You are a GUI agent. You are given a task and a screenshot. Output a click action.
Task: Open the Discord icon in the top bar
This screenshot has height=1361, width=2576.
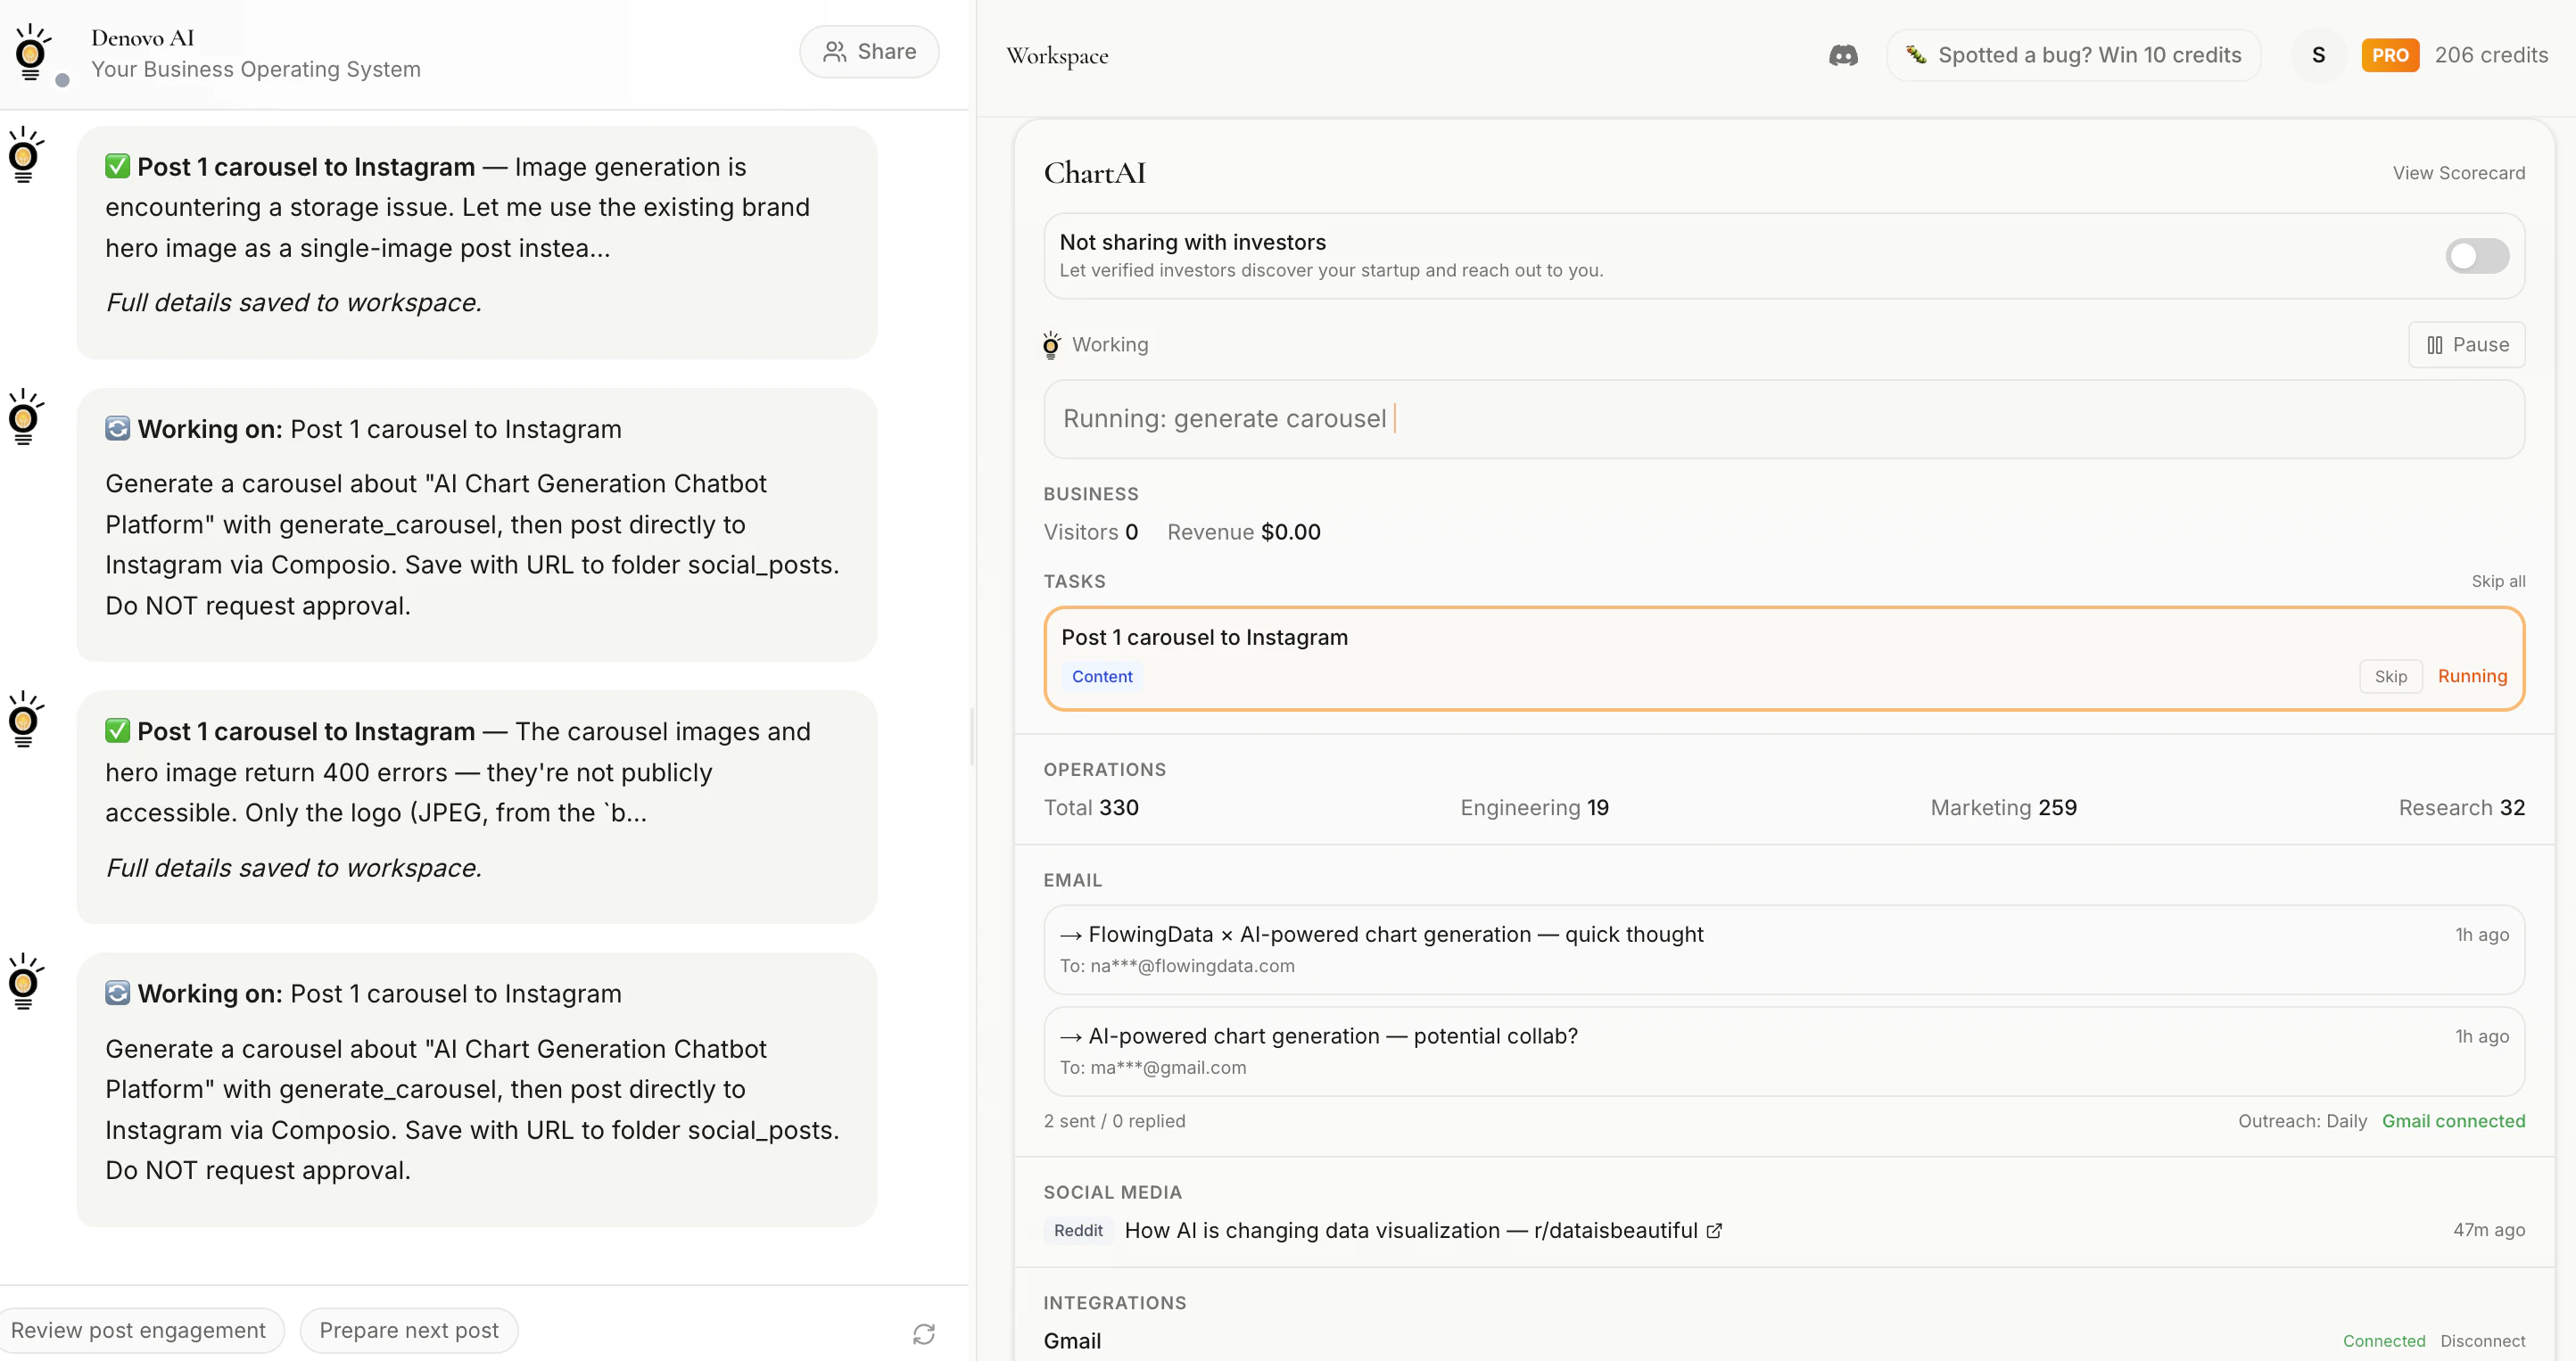[x=1843, y=55]
